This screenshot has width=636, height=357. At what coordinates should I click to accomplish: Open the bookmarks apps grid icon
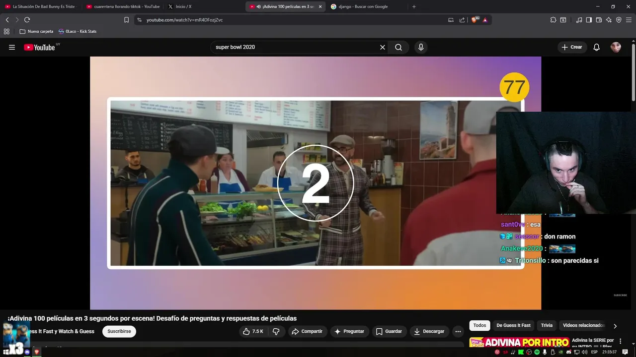[x=6, y=31]
